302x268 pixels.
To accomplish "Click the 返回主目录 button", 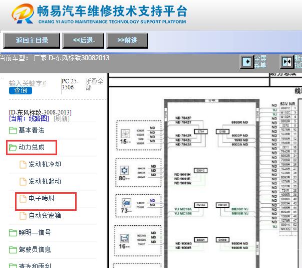I will [32, 40].
